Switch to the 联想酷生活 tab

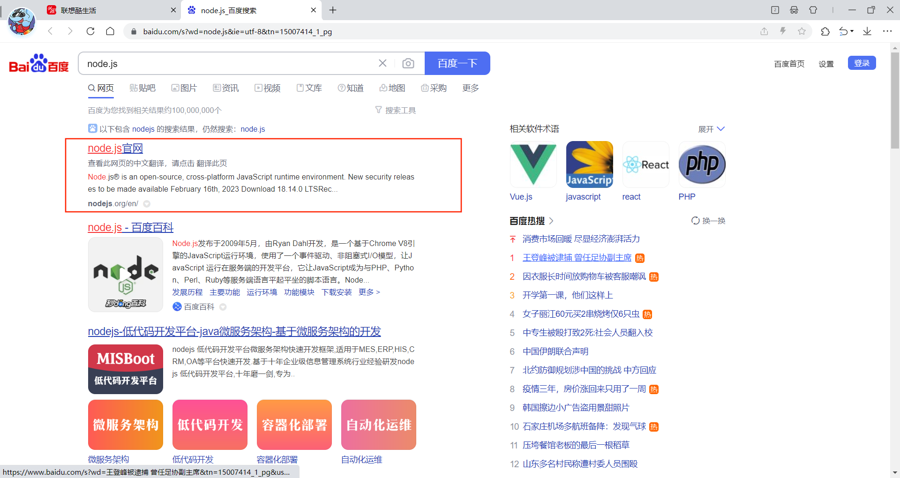110,10
